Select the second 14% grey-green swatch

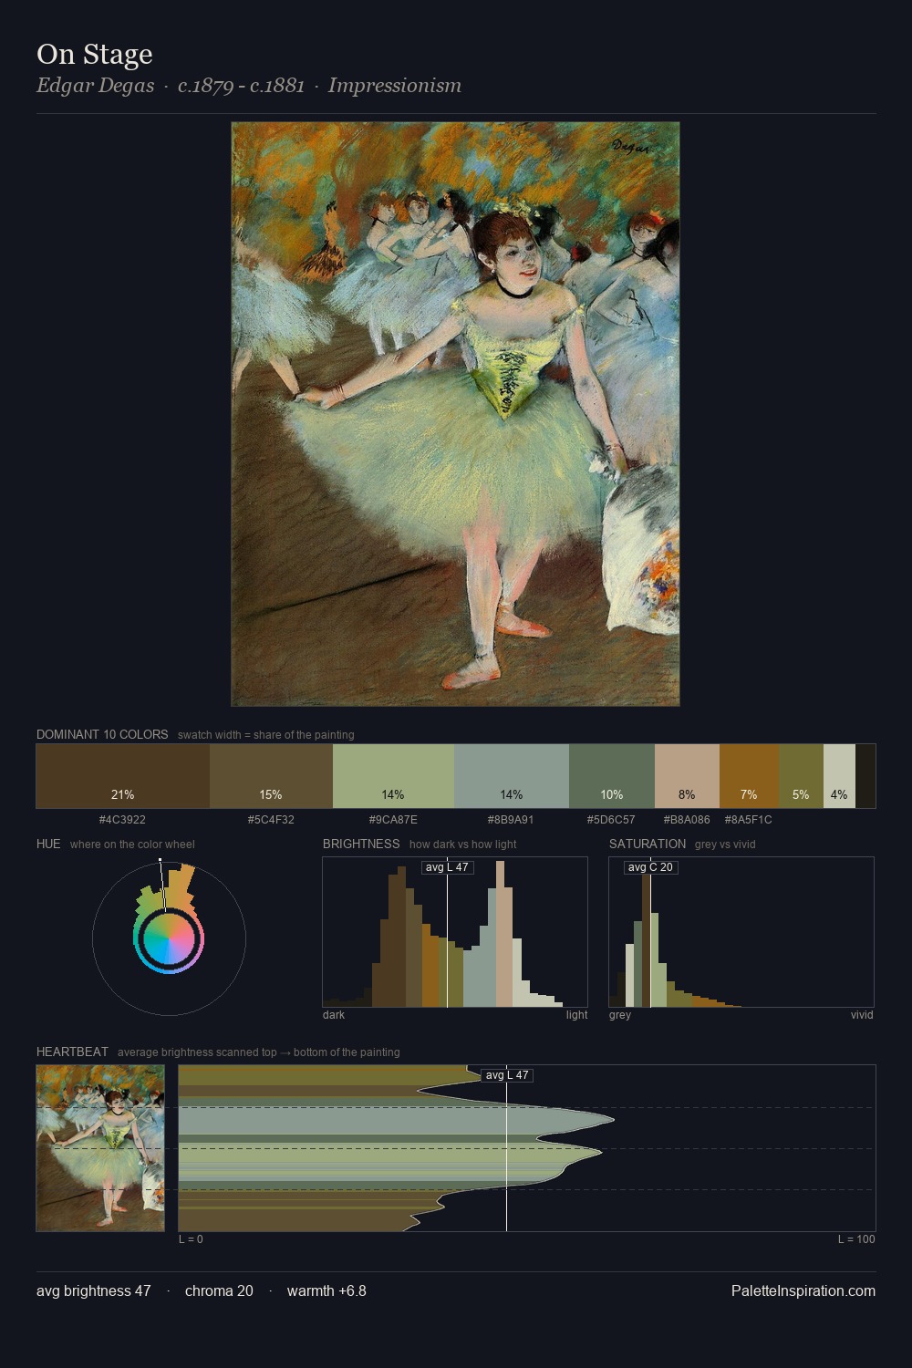point(512,776)
